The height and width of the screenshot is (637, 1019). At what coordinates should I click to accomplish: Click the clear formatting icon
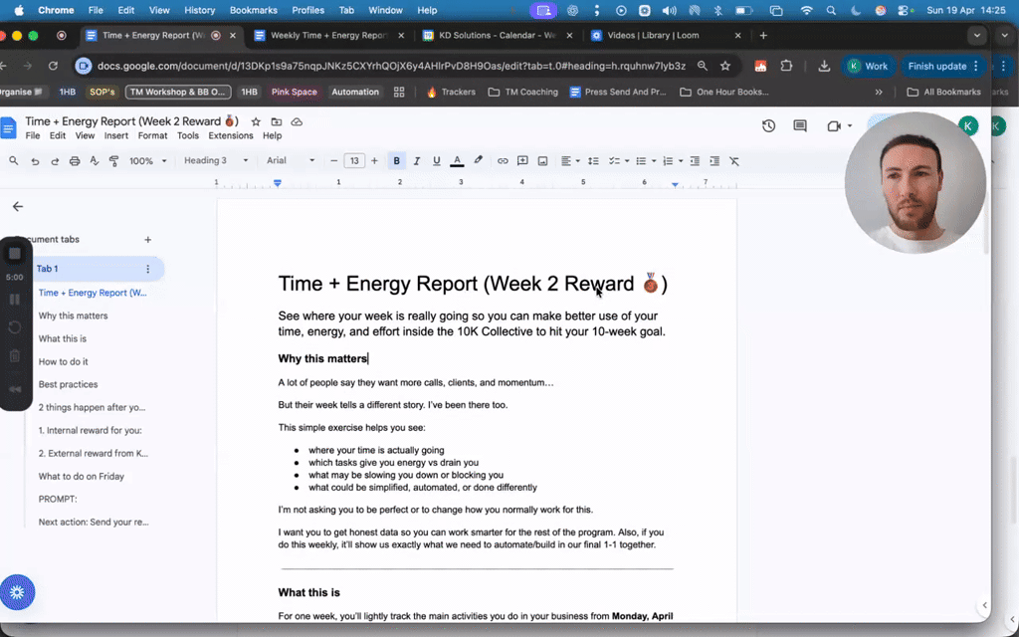734,161
